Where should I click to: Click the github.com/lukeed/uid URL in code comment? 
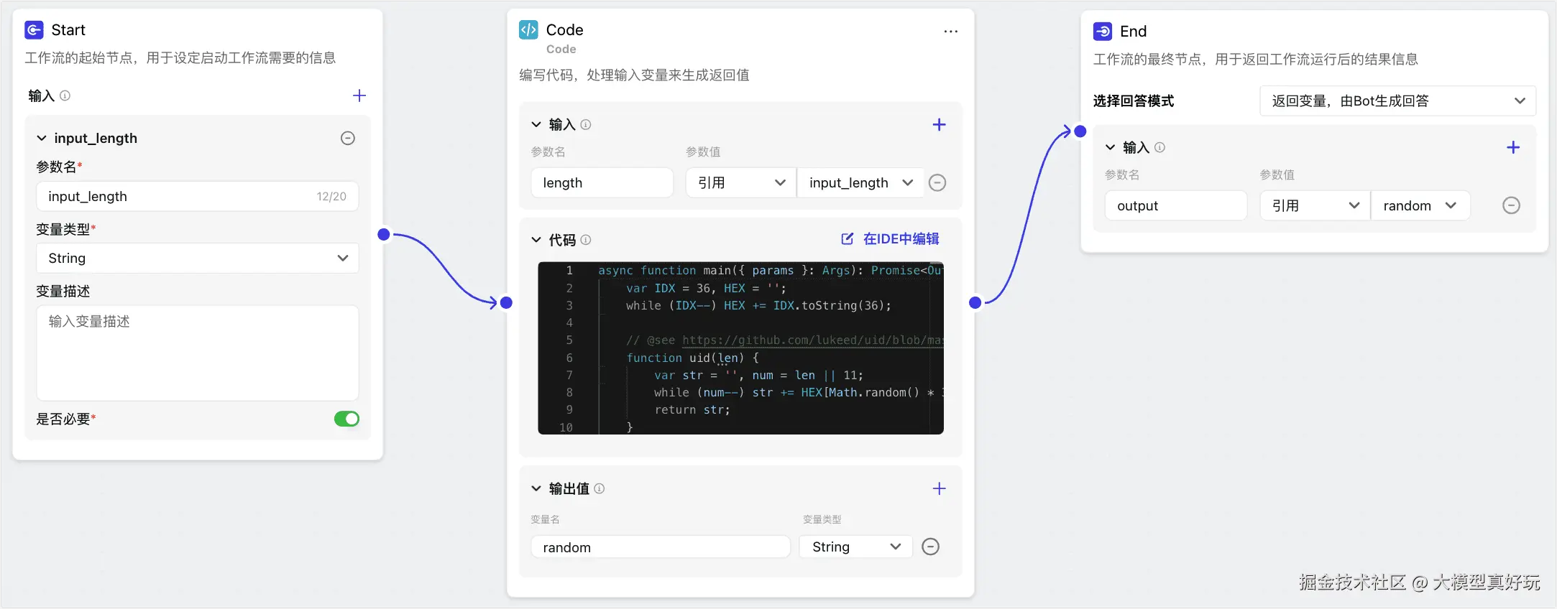[812, 340]
